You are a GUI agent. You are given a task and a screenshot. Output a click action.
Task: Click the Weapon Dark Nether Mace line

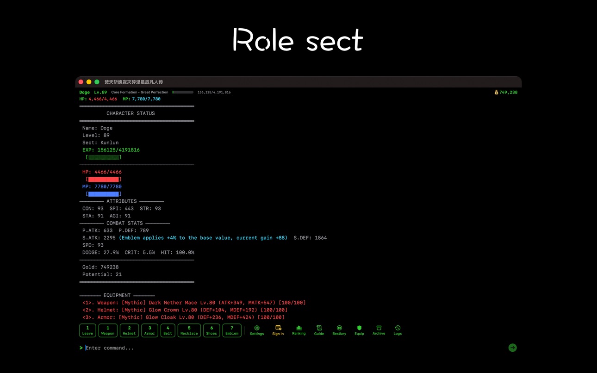coord(194,303)
